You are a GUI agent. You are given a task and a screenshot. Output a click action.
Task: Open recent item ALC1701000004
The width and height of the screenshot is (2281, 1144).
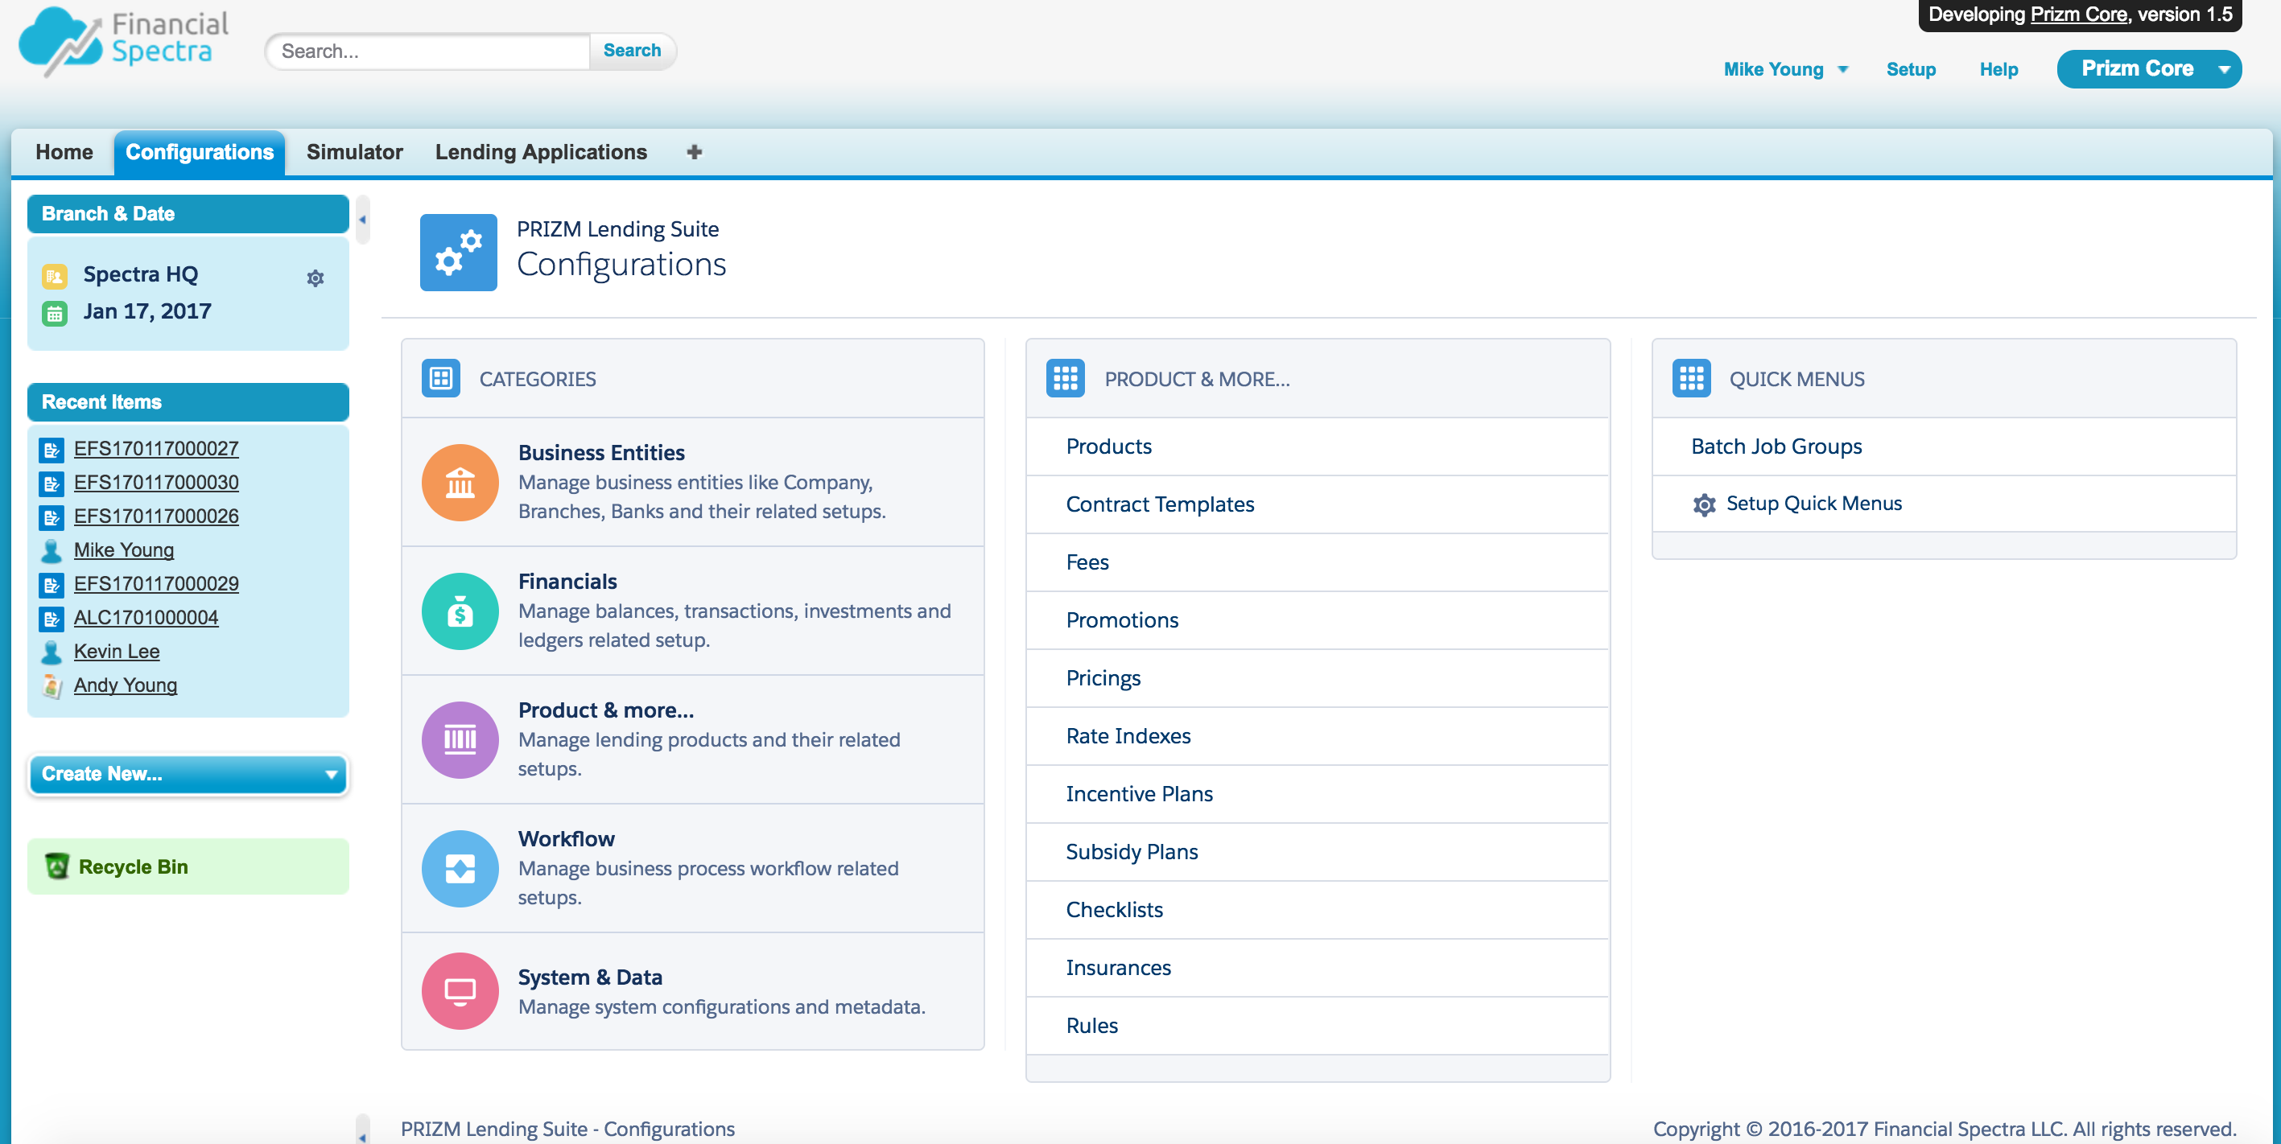146,618
